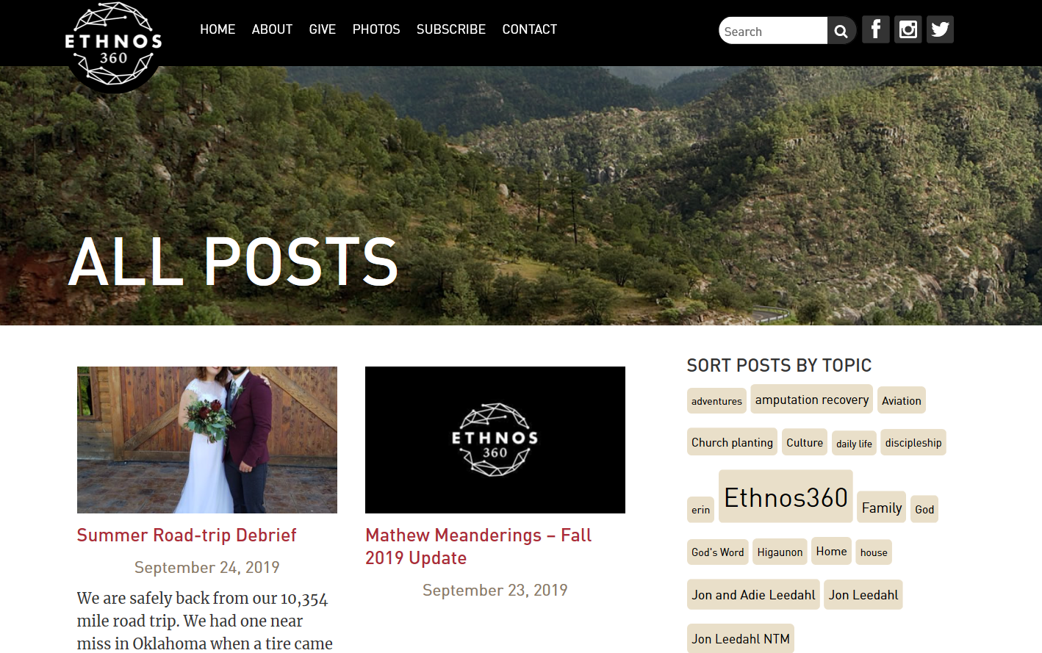Open the ABOUT menu item
Viewport: 1042px width, 653px height.
[x=272, y=29]
